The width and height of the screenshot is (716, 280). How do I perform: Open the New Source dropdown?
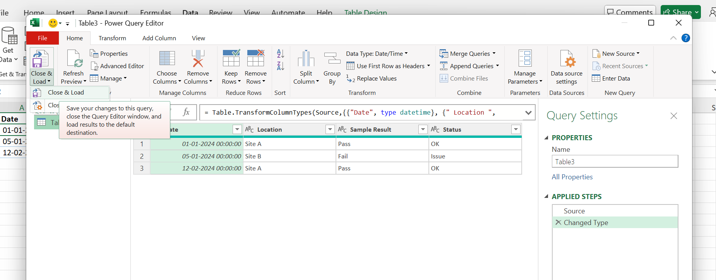tap(638, 53)
